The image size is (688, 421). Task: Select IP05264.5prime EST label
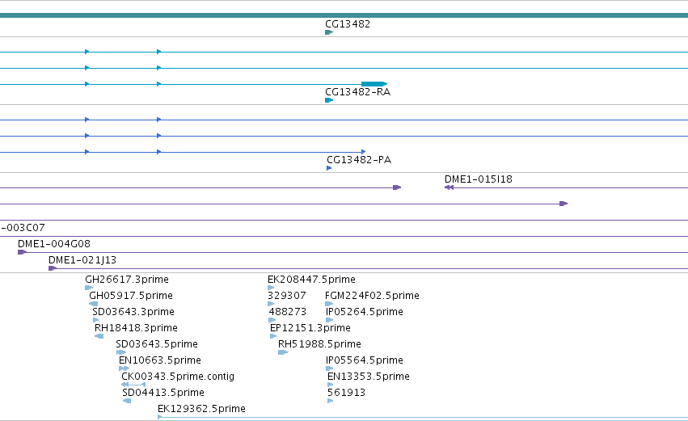(x=364, y=312)
